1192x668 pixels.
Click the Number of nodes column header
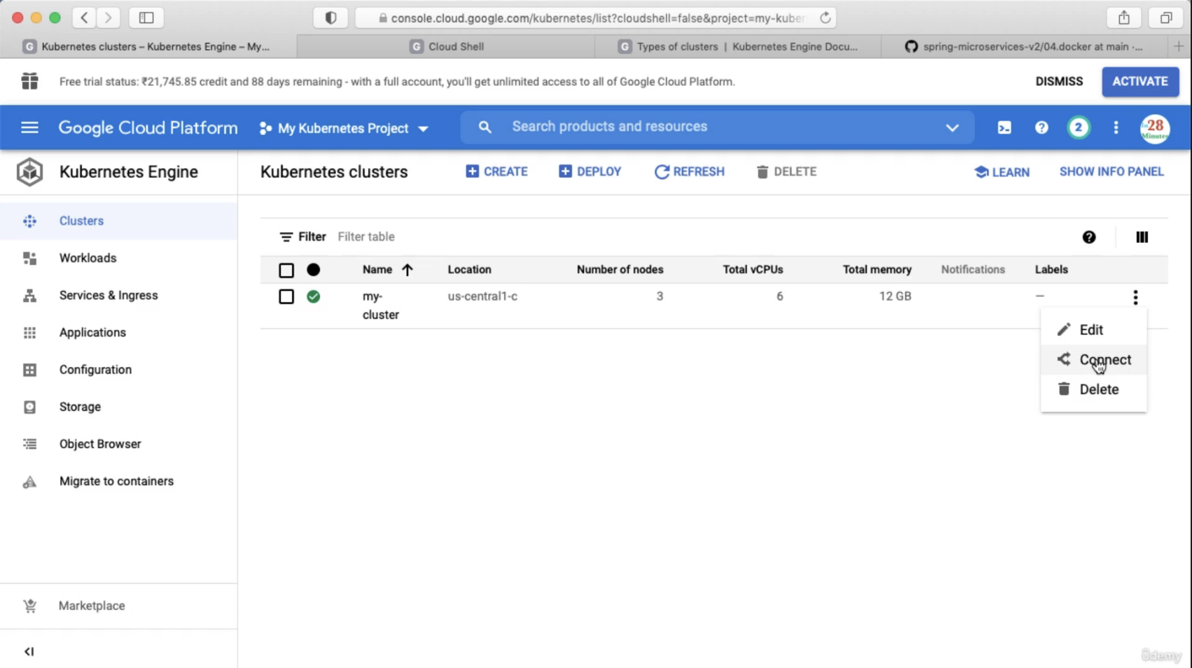(620, 270)
